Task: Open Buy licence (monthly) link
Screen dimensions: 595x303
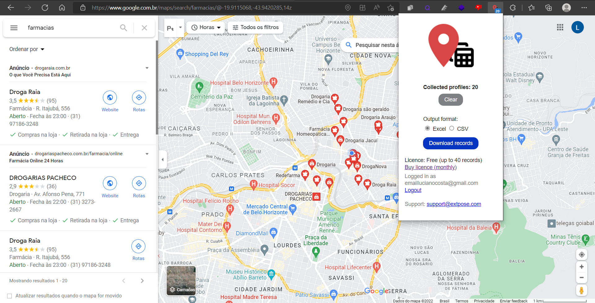Action: click(430, 167)
